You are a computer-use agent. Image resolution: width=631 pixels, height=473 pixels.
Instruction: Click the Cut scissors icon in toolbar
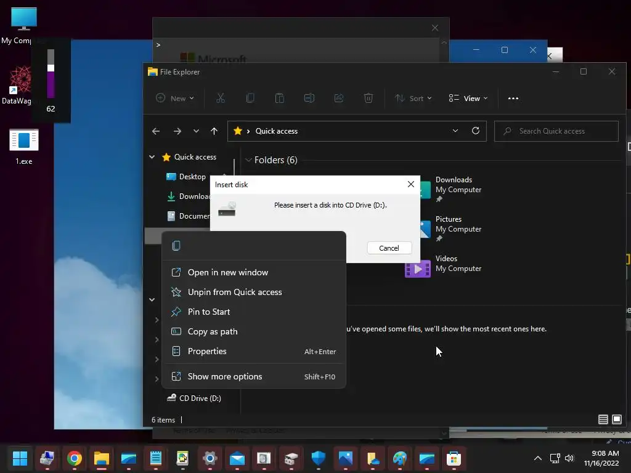(x=221, y=98)
